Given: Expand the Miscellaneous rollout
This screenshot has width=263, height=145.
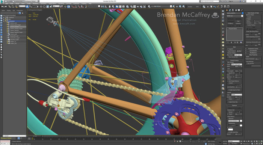Looking at the screenshot, I should [253, 53].
